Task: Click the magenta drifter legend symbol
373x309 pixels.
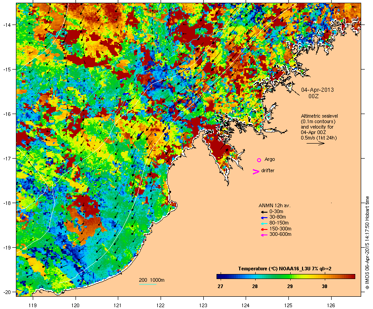Action: 256,172
